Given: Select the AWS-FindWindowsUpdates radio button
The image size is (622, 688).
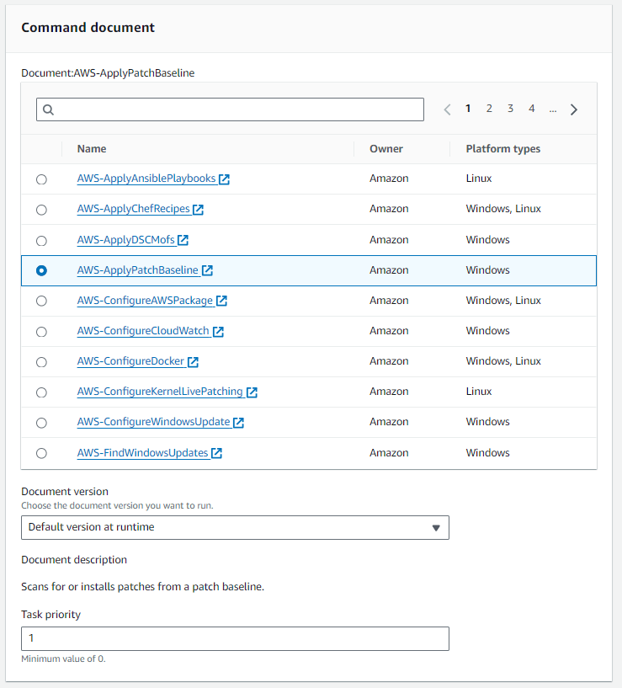Looking at the screenshot, I should (41, 453).
